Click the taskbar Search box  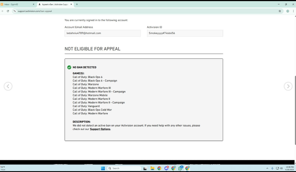click(x=124, y=169)
